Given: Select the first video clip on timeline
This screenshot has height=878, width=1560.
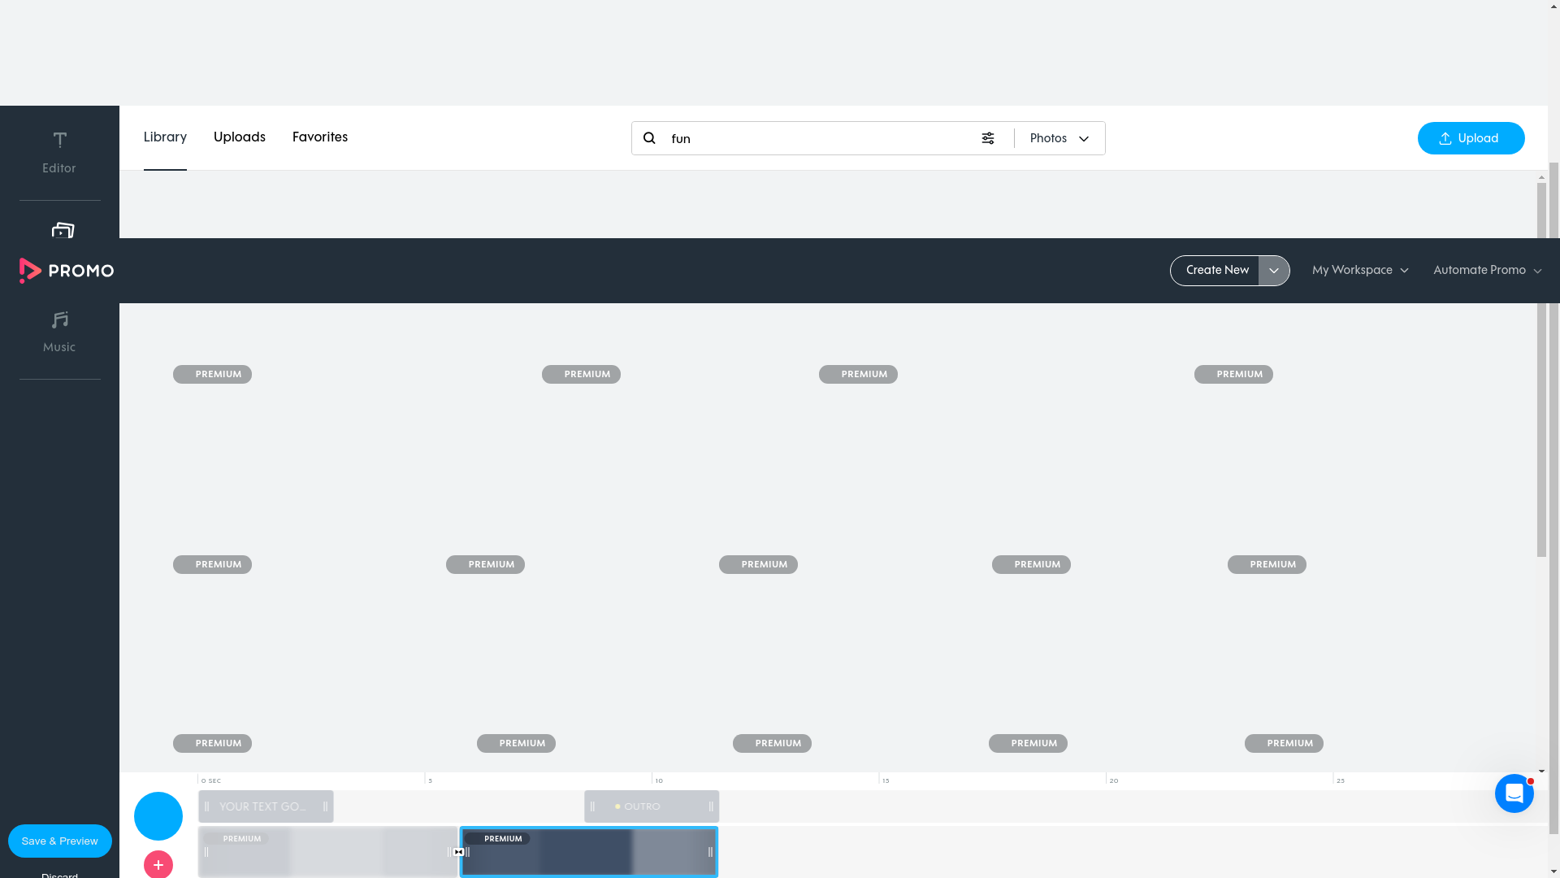Looking at the screenshot, I should tap(328, 852).
